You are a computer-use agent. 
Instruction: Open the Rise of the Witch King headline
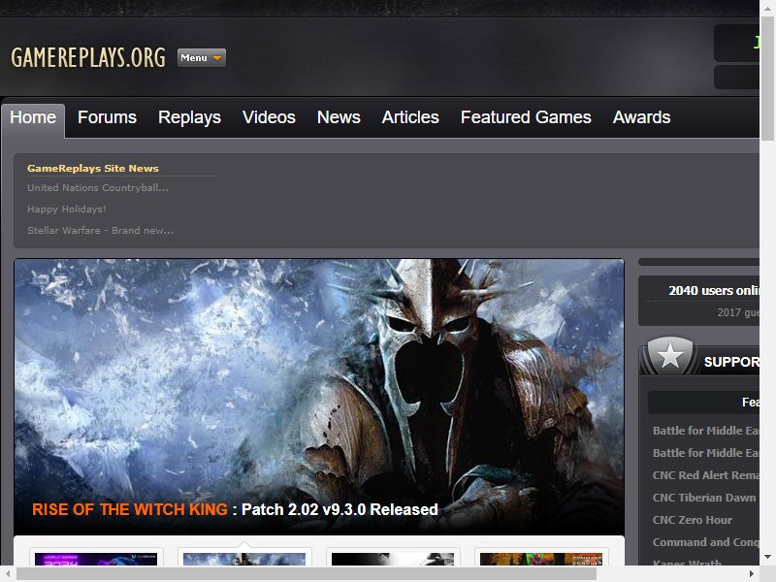click(235, 510)
